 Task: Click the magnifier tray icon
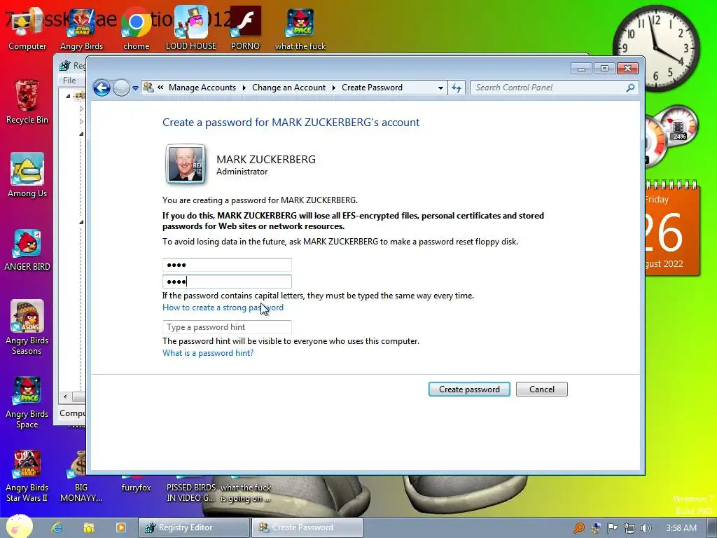click(x=579, y=528)
